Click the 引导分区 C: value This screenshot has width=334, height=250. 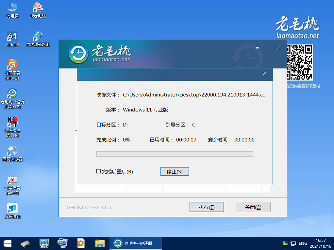194,125
